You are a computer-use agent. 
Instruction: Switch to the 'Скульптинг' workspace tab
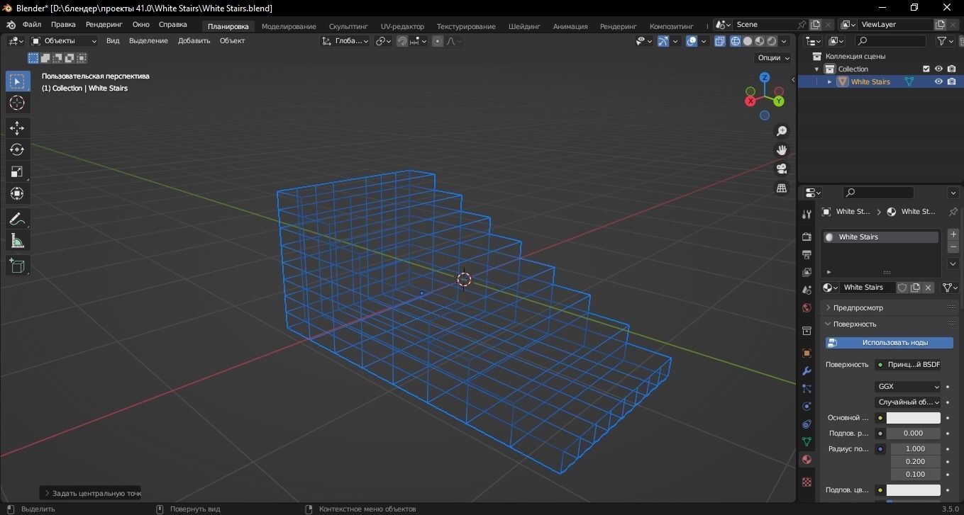[348, 26]
